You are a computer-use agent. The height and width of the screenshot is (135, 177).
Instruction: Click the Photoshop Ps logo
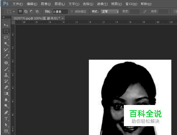(6, 4)
